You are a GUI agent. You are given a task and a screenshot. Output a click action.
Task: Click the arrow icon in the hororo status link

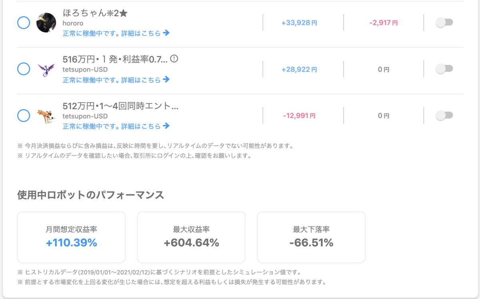tap(166, 33)
